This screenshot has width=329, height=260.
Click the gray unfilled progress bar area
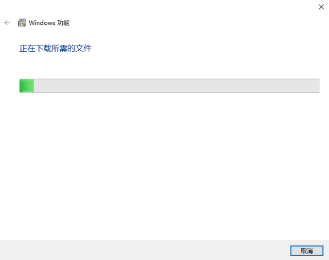coord(177,86)
